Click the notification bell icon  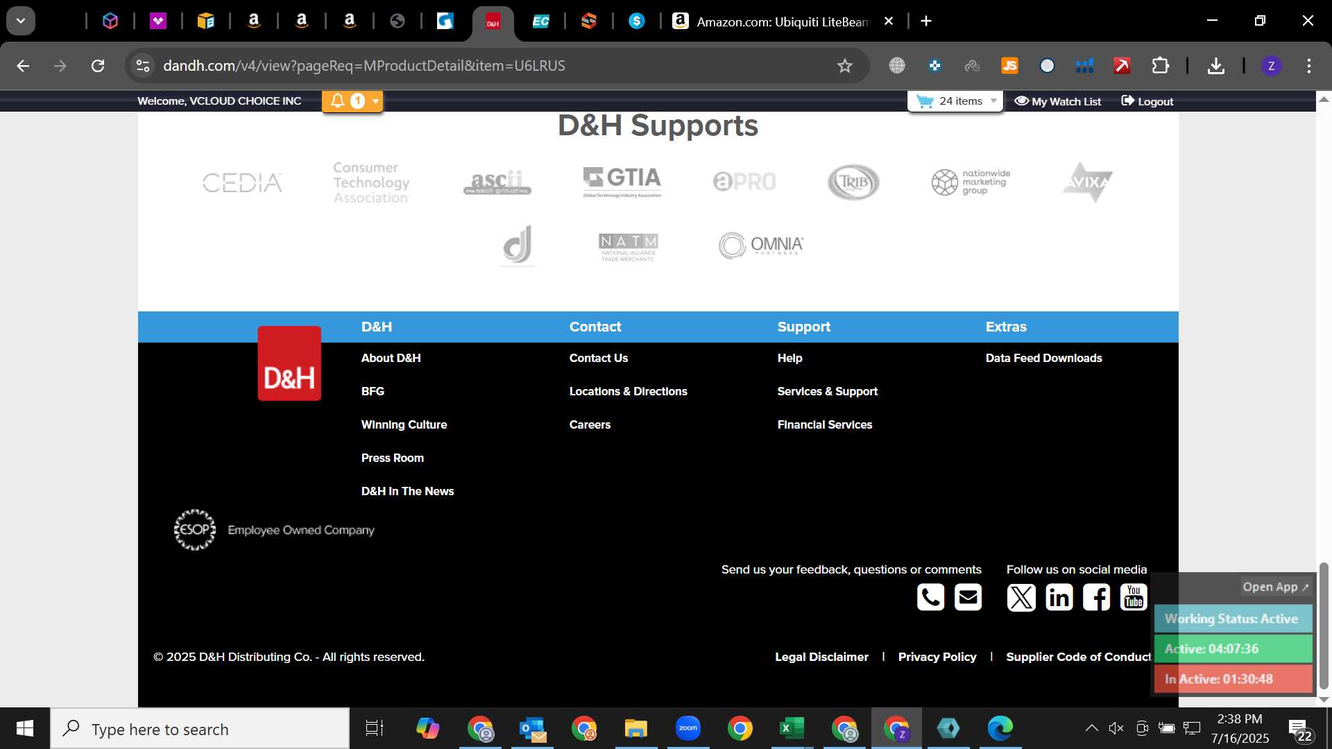coord(338,101)
